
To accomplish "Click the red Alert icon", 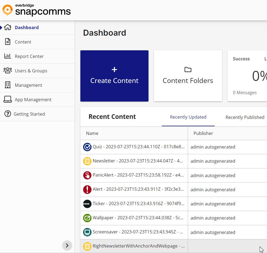I will coord(87,189).
